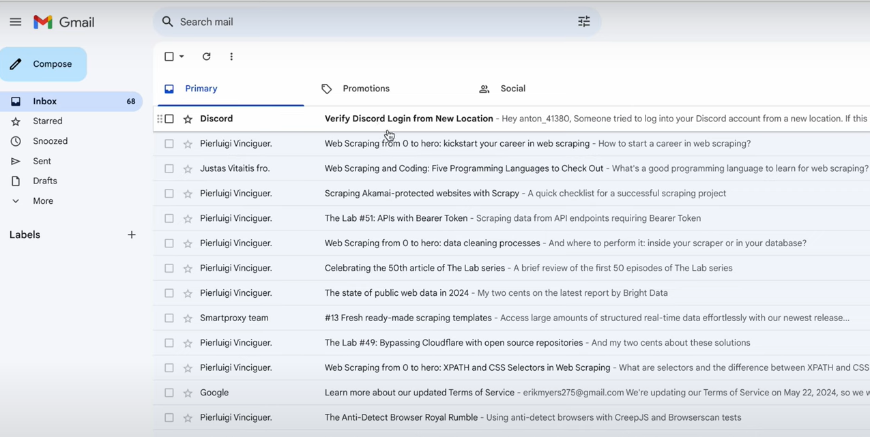The width and height of the screenshot is (870, 437).
Task: Click the Labels heading
Action: pos(25,235)
